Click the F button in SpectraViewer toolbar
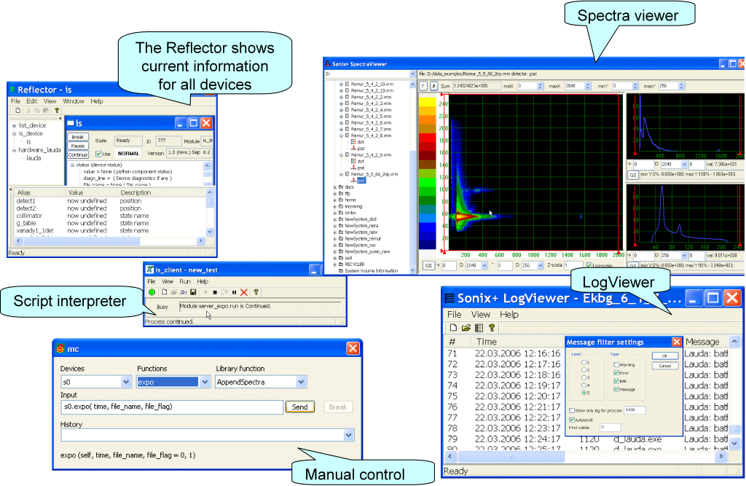 pos(423,86)
